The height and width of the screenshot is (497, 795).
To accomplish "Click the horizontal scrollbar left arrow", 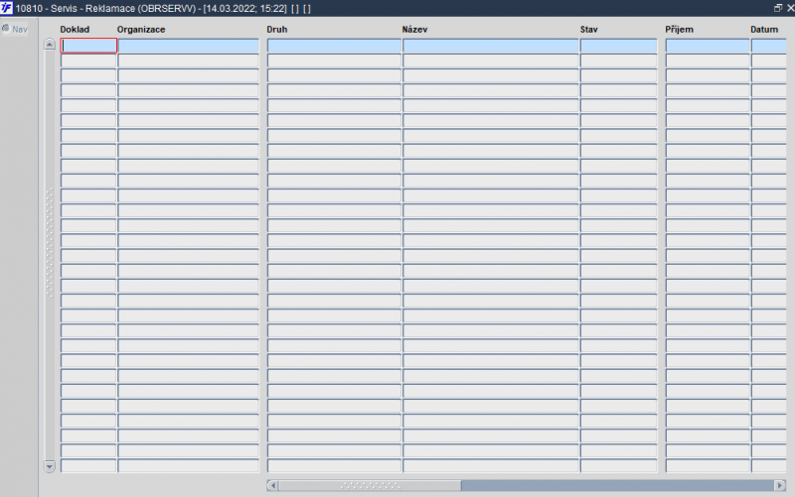I will (272, 485).
